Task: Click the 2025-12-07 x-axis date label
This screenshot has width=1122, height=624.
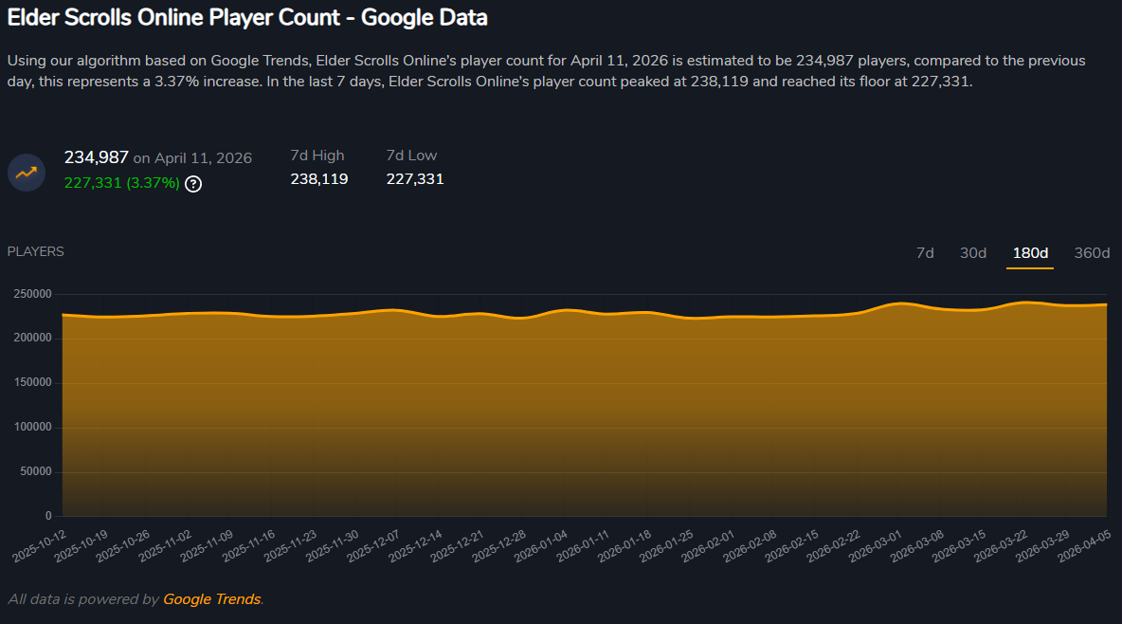Action: [374, 545]
